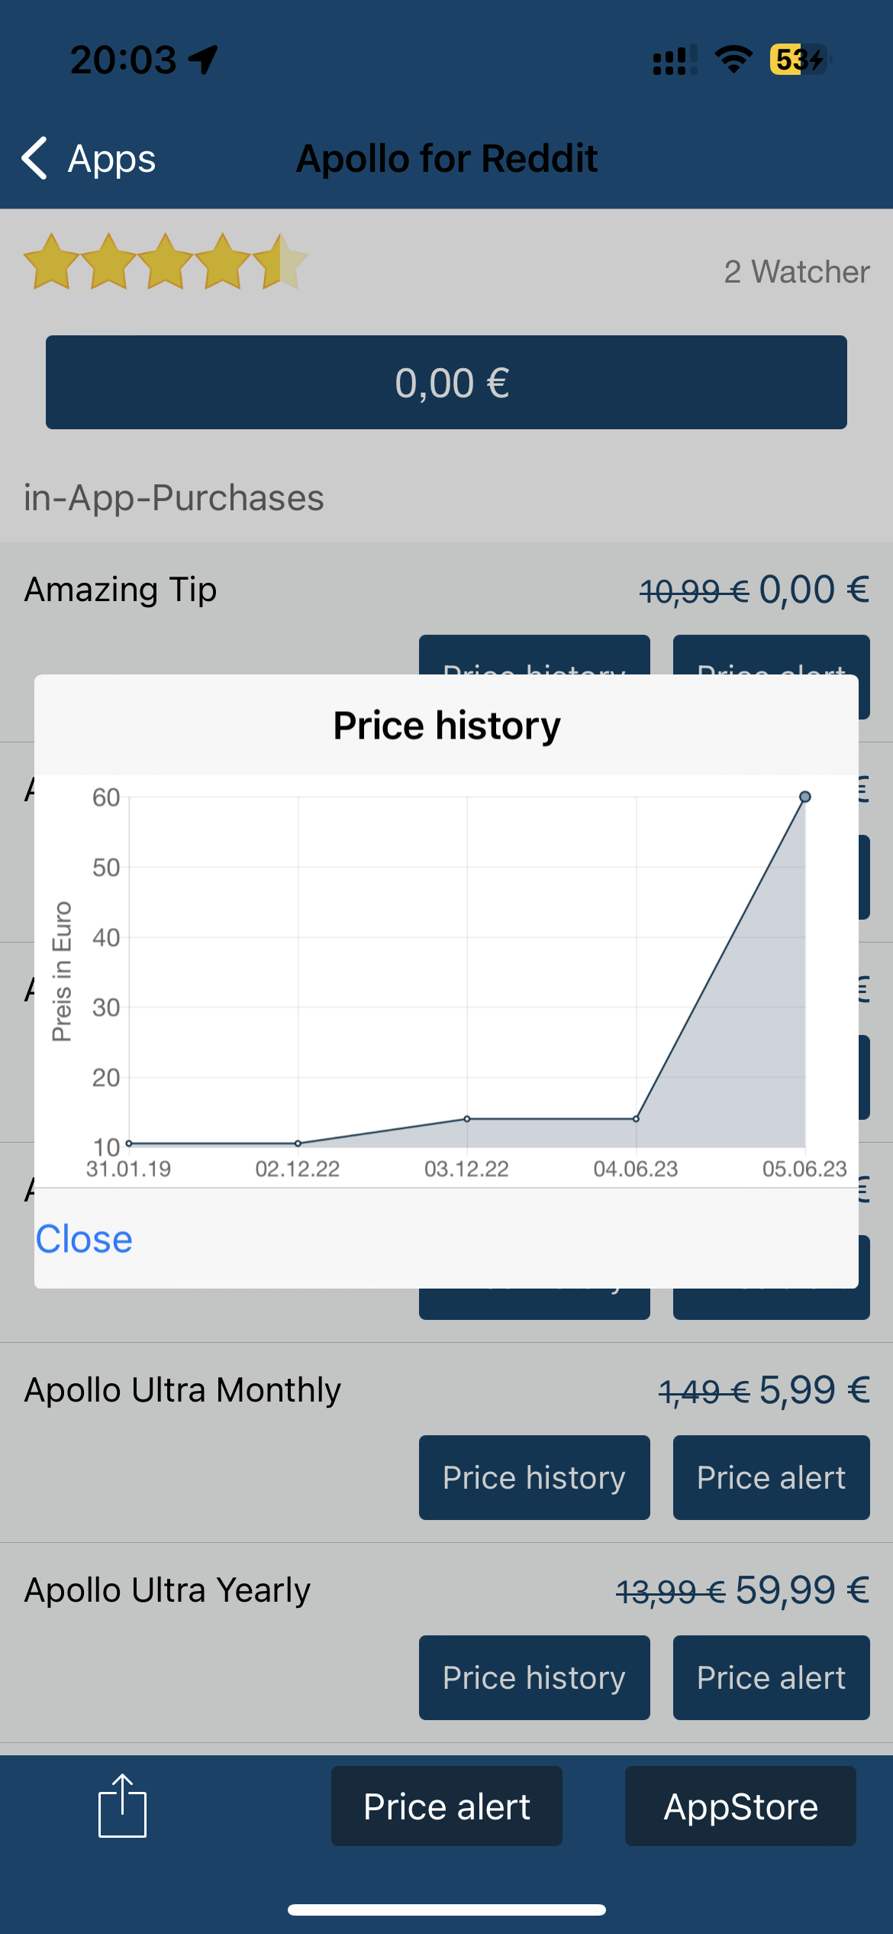Set Price alert for Apollo Ultra Yearly

click(771, 1677)
